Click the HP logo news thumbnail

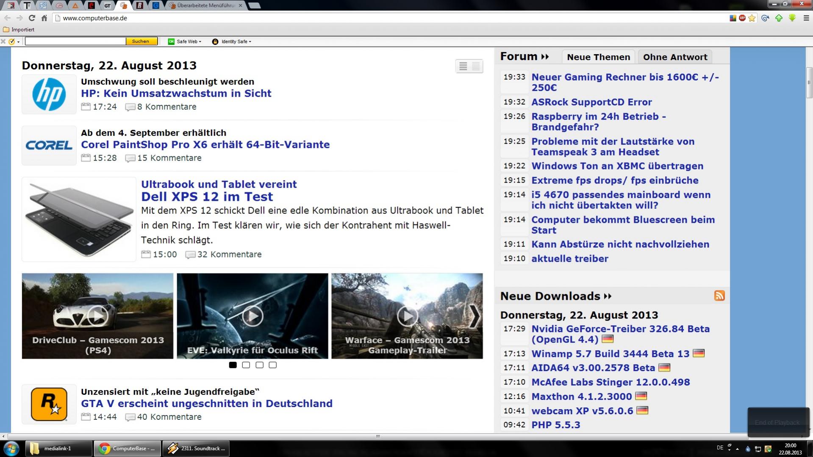[x=49, y=94]
